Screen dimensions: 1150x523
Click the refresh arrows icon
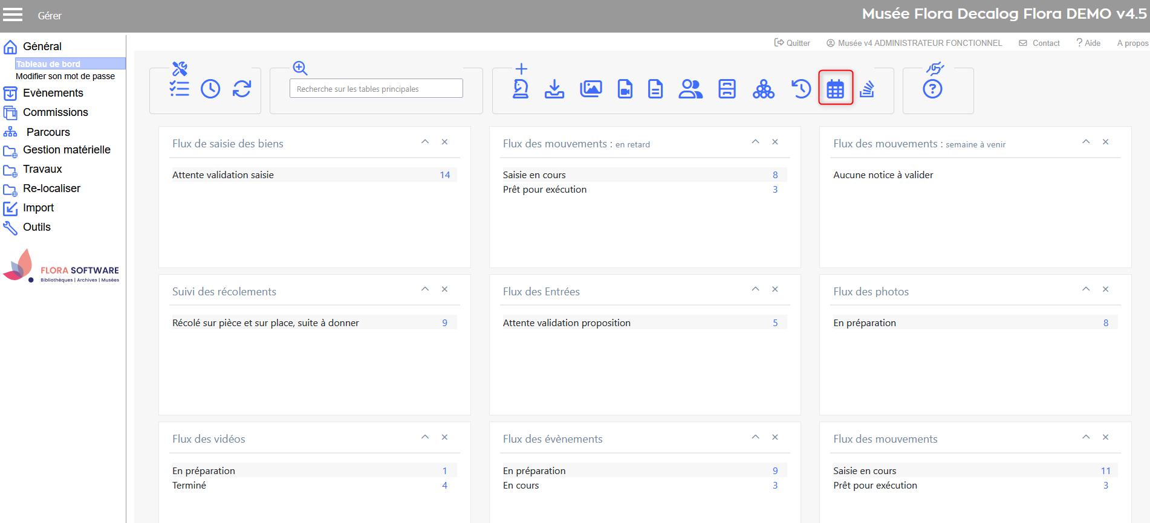point(242,89)
